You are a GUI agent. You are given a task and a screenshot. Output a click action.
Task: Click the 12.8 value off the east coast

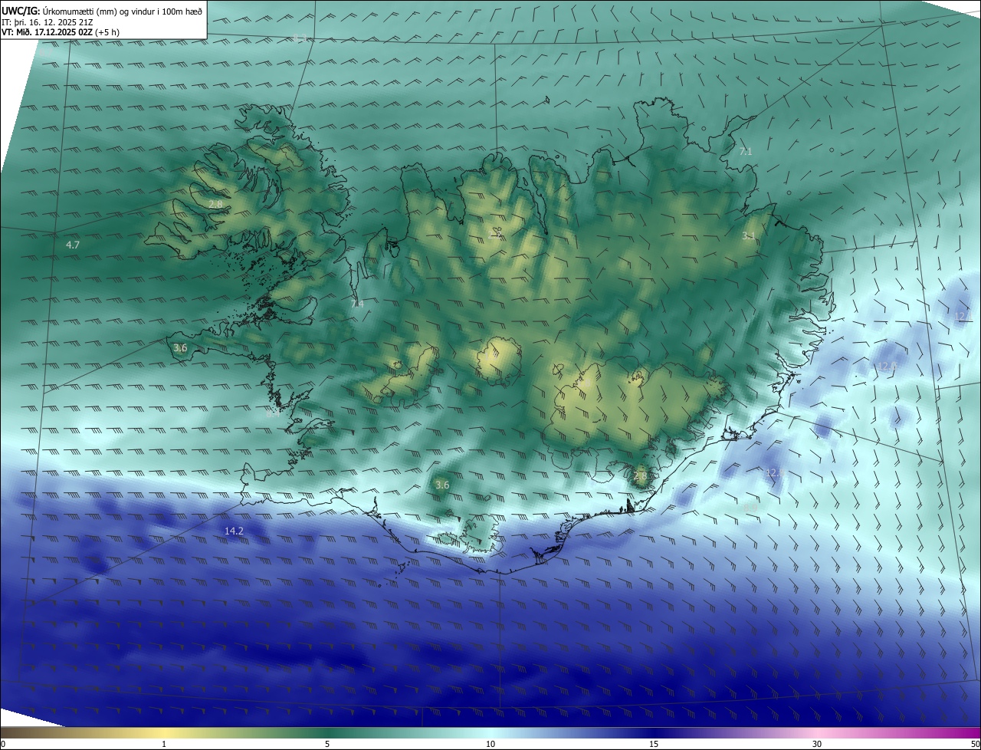pos(887,367)
